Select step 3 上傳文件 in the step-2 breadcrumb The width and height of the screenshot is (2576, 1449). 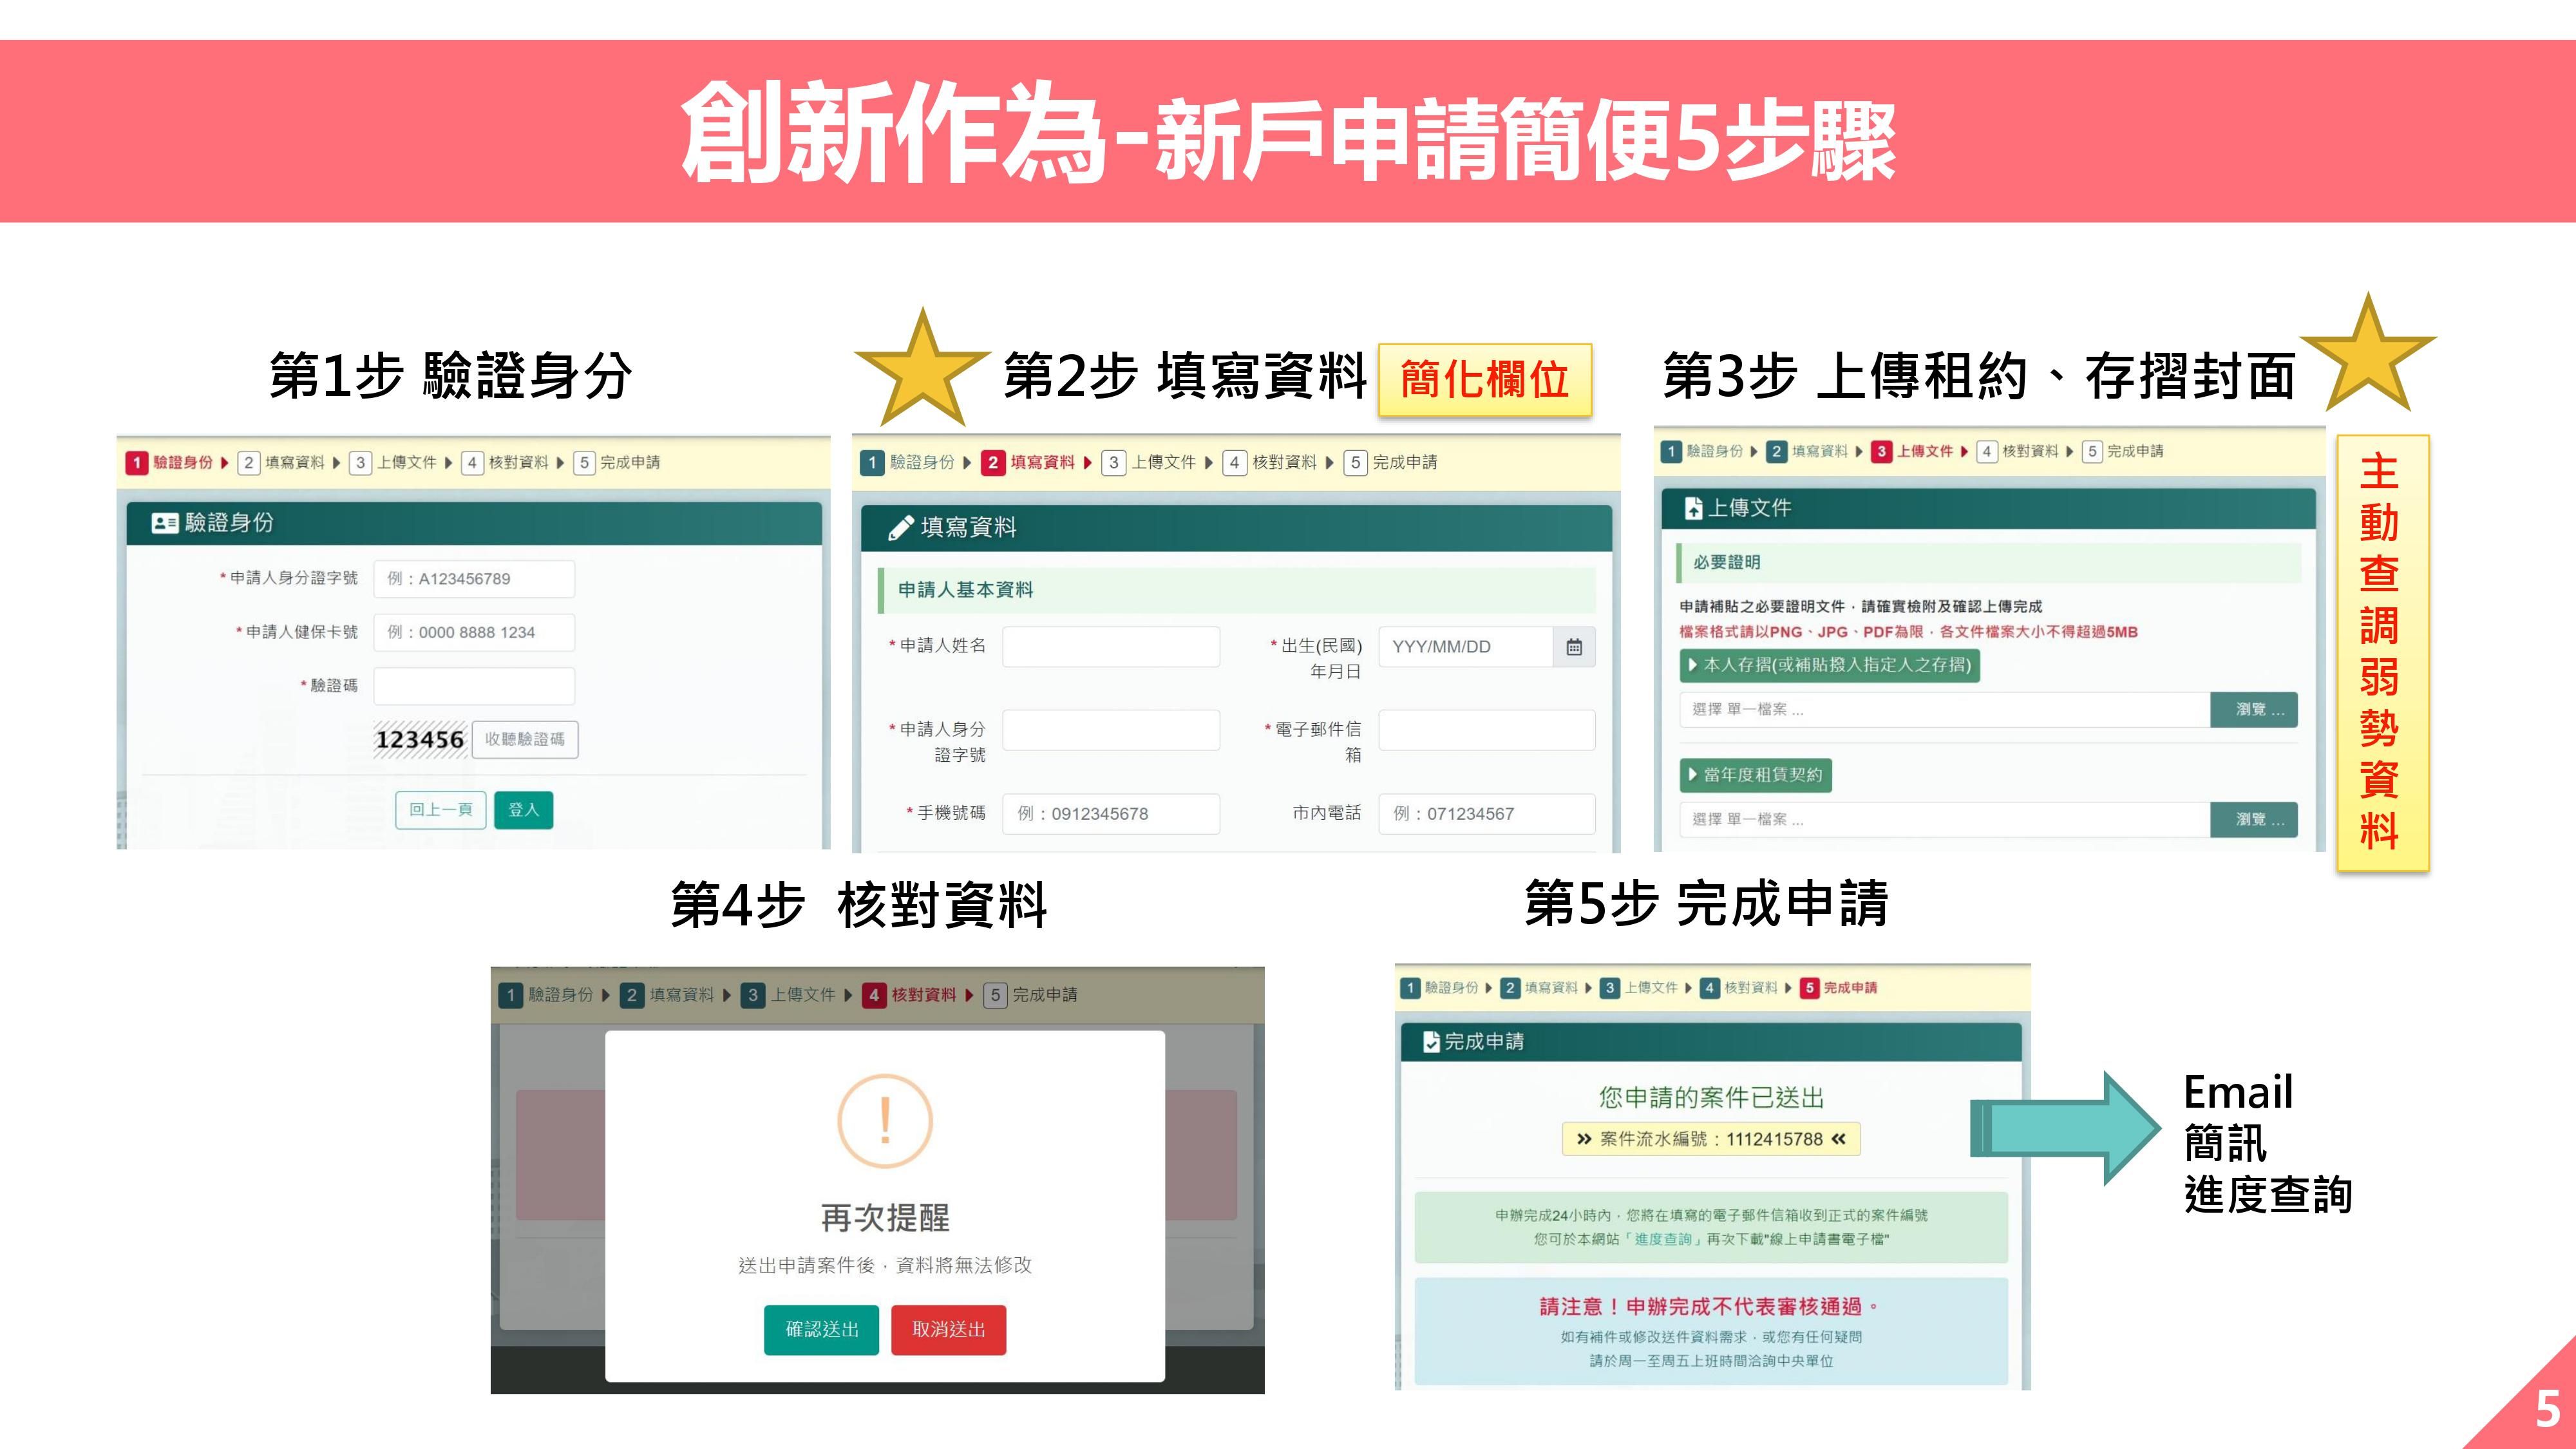(1150, 462)
